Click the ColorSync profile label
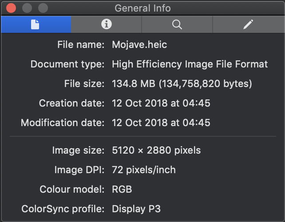This screenshot has width=285, height=222. tap(63, 209)
